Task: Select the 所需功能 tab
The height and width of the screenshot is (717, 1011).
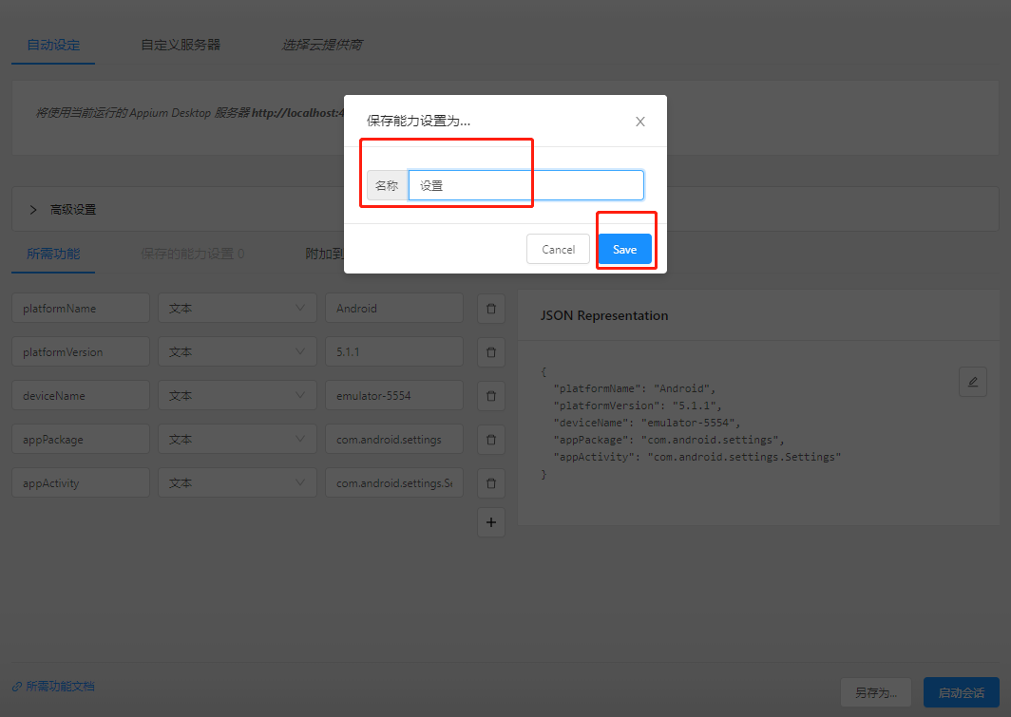Action: (x=53, y=254)
